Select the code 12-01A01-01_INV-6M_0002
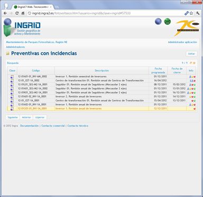Image resolution: width=203 pixels, height=197 pixels. 32,76
